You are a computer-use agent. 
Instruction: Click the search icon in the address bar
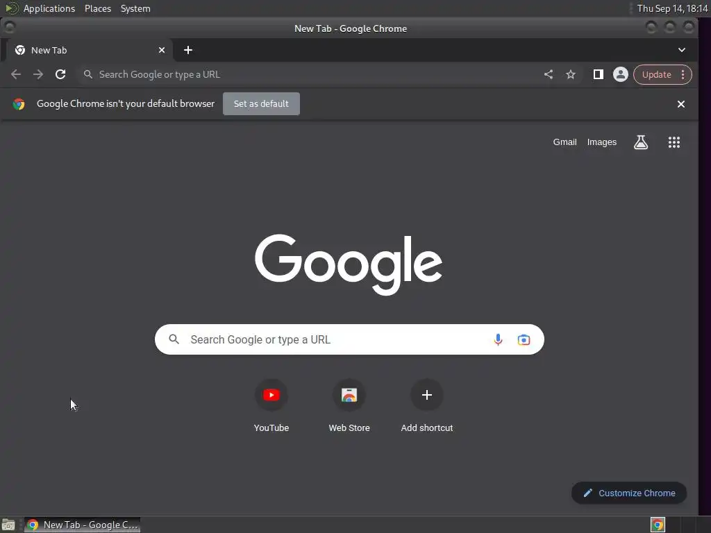pyautogui.click(x=88, y=74)
